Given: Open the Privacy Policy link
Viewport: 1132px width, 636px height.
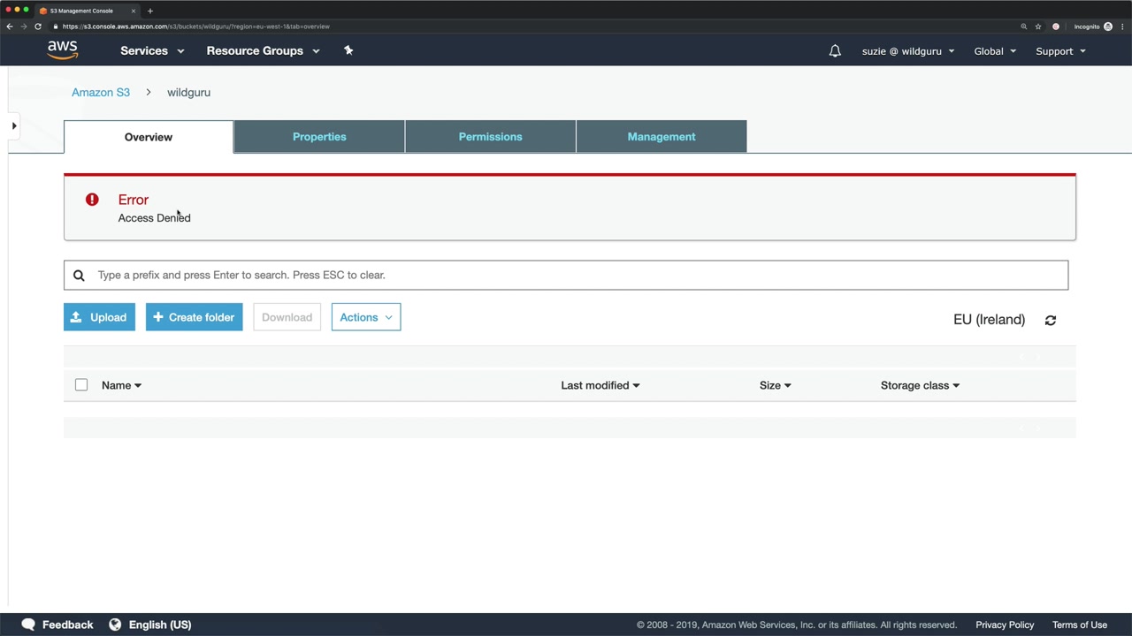Looking at the screenshot, I should tap(1005, 625).
